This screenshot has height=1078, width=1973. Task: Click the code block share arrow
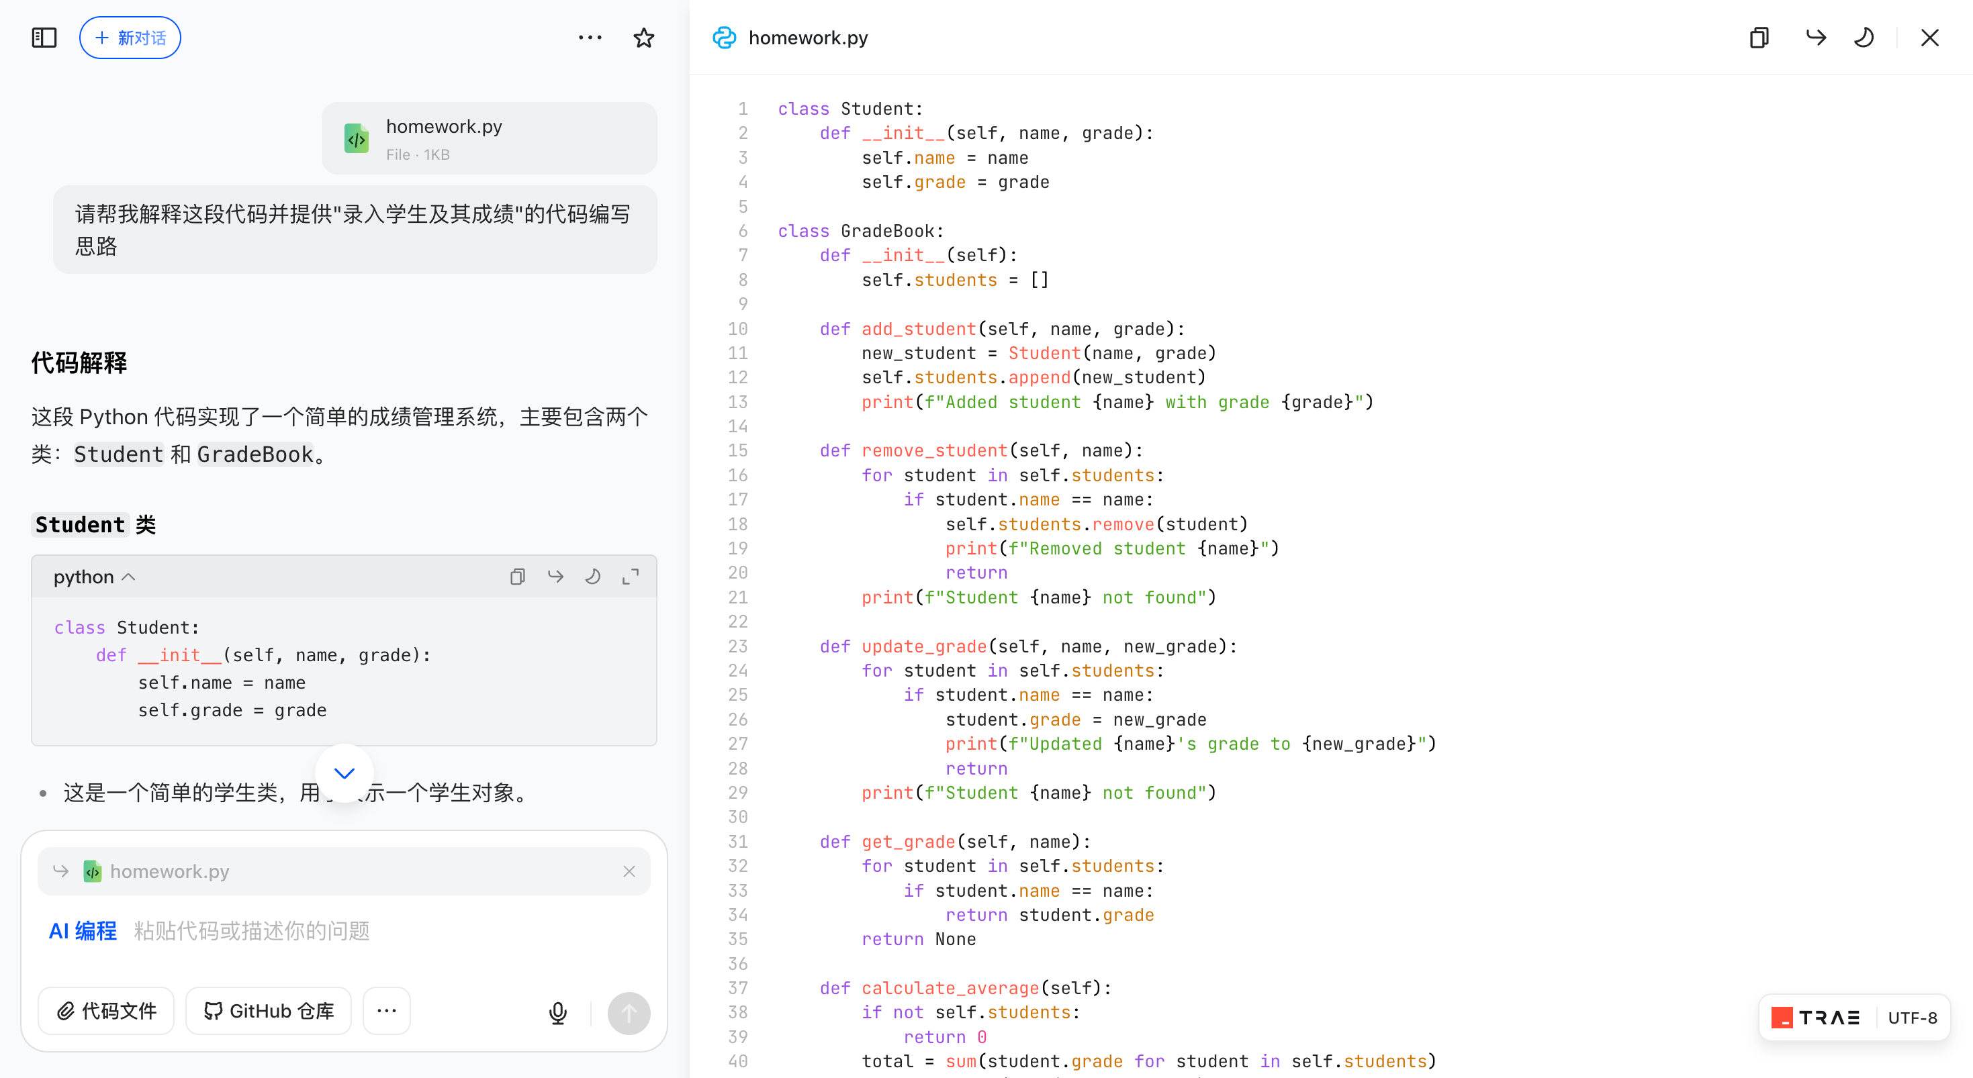tap(555, 577)
